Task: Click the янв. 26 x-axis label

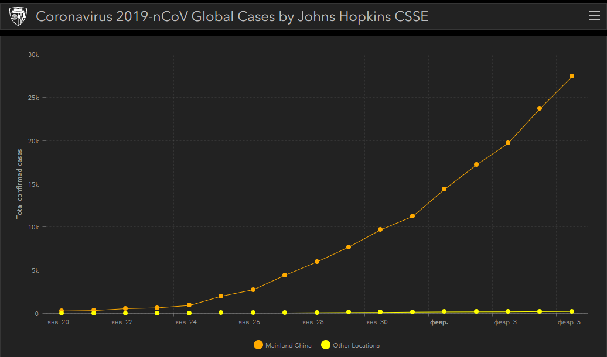Action: coord(250,322)
